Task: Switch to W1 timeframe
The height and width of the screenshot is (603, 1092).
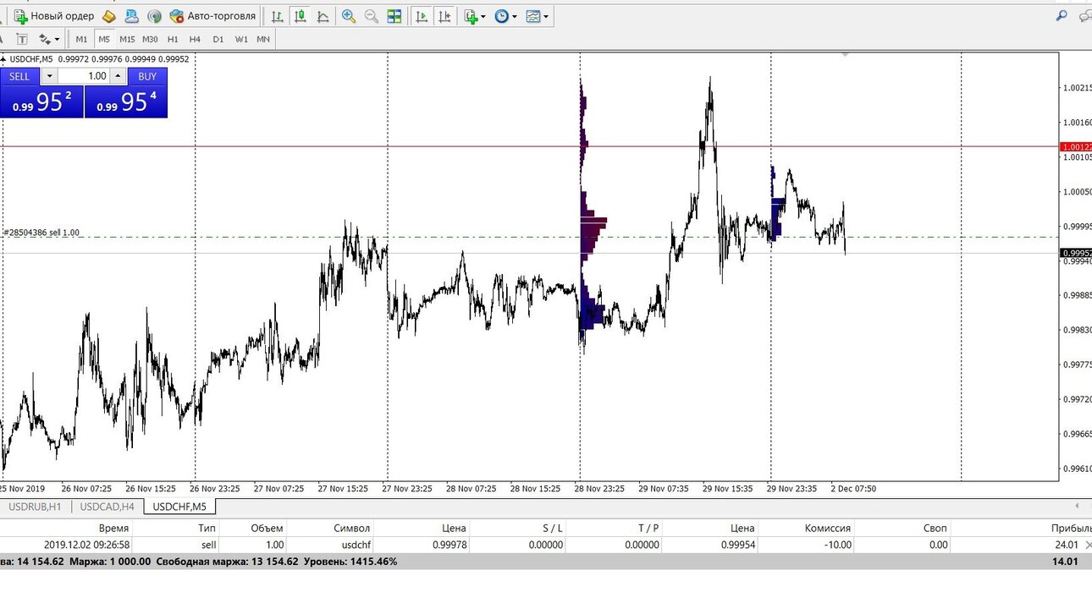Action: [x=241, y=39]
